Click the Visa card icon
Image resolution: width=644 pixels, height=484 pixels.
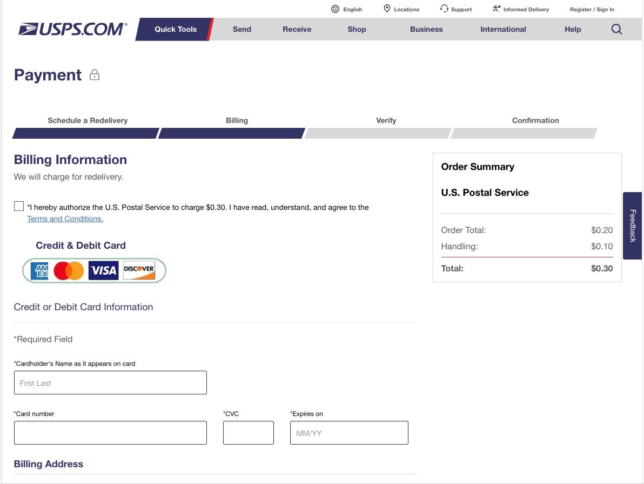(x=103, y=270)
